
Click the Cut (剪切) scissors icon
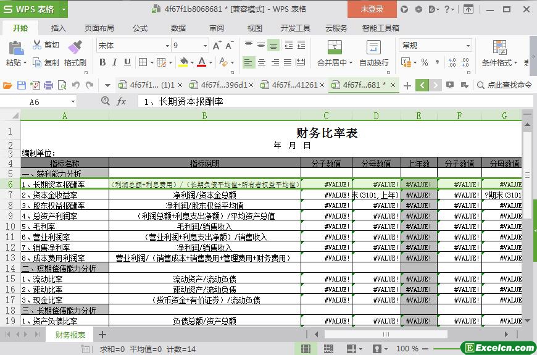click(x=38, y=45)
